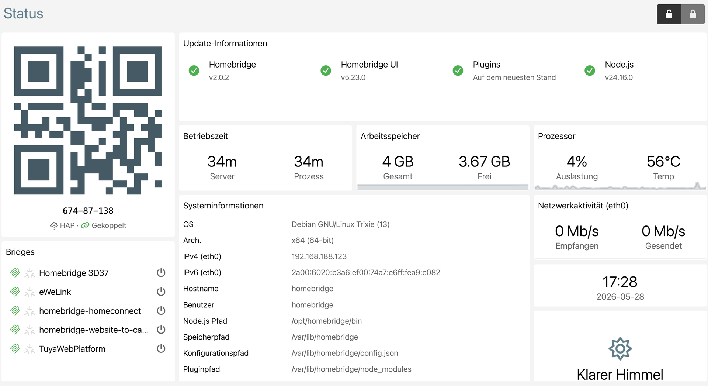The image size is (708, 386).
Task: Click the HomeKit icon for homebridge-website-to-ca...
Action: click(15, 330)
